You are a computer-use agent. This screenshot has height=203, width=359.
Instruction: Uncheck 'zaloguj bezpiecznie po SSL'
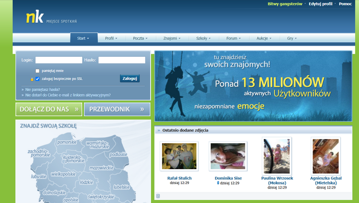pyautogui.click(x=37, y=79)
